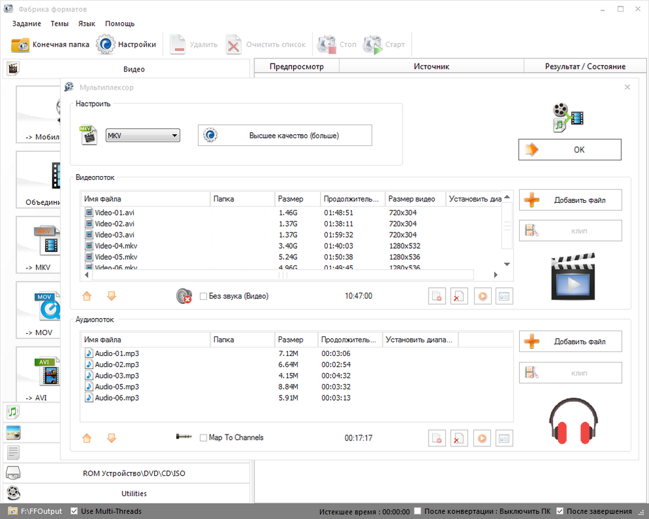Open the Помощь menu
The width and height of the screenshot is (649, 519).
(119, 24)
